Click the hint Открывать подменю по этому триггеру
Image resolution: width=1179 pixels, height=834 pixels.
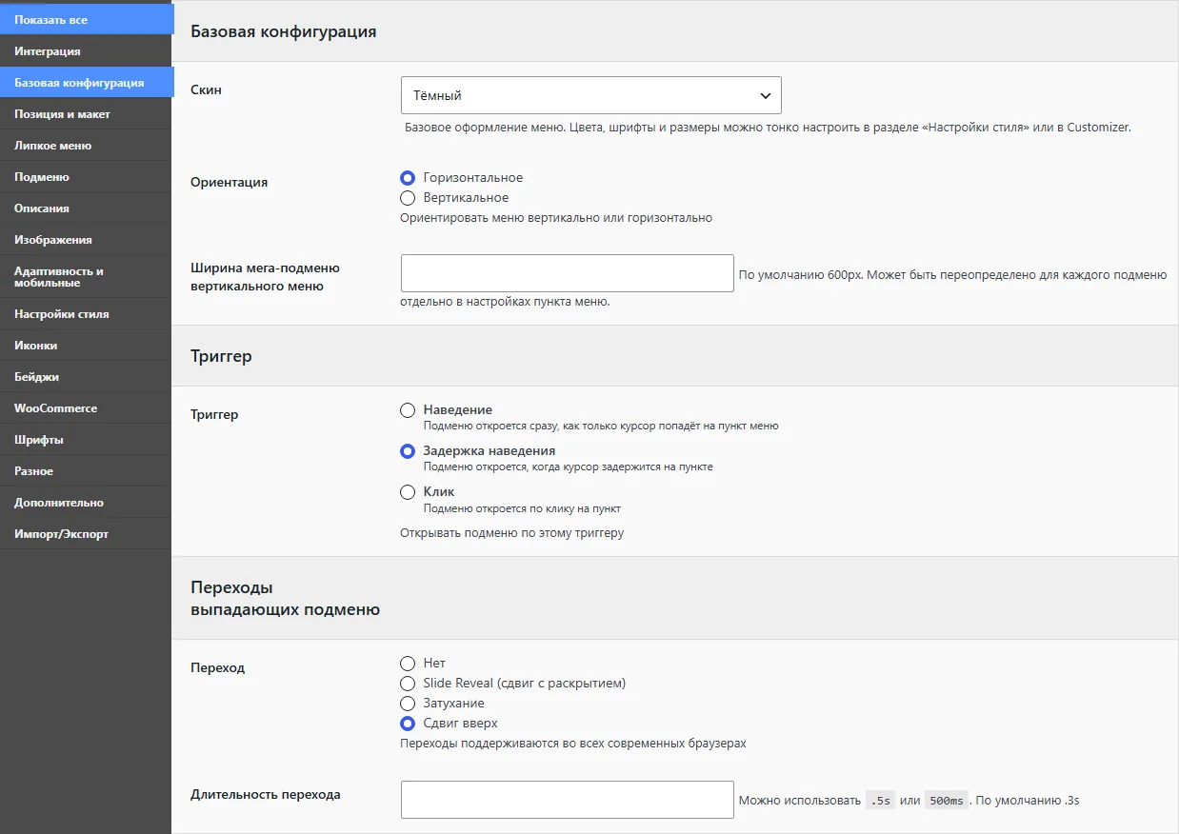[512, 532]
